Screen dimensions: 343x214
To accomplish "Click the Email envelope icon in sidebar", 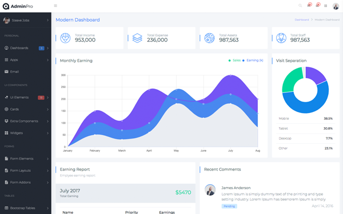I will pos(6,71).
